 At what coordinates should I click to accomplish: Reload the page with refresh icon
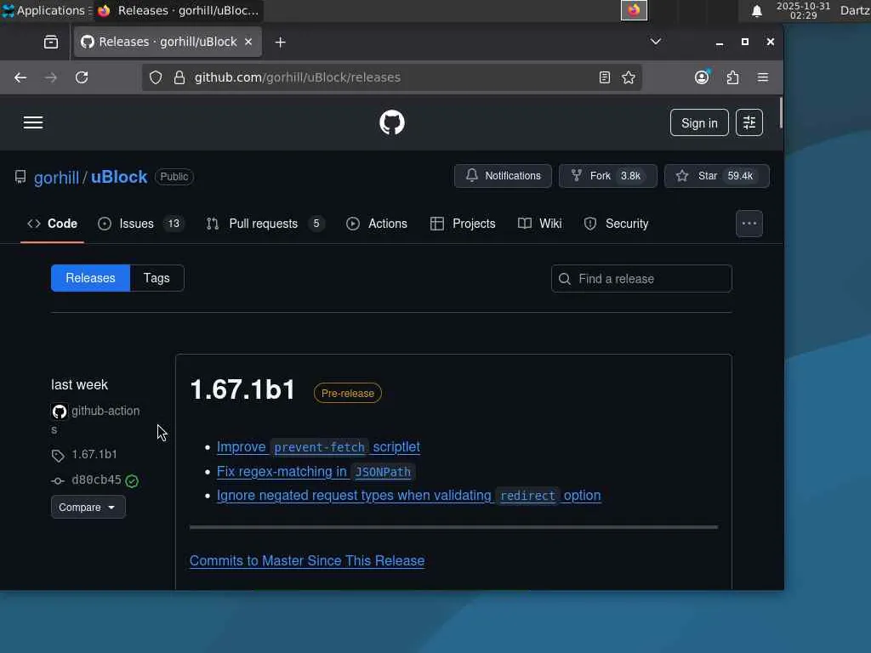82,77
